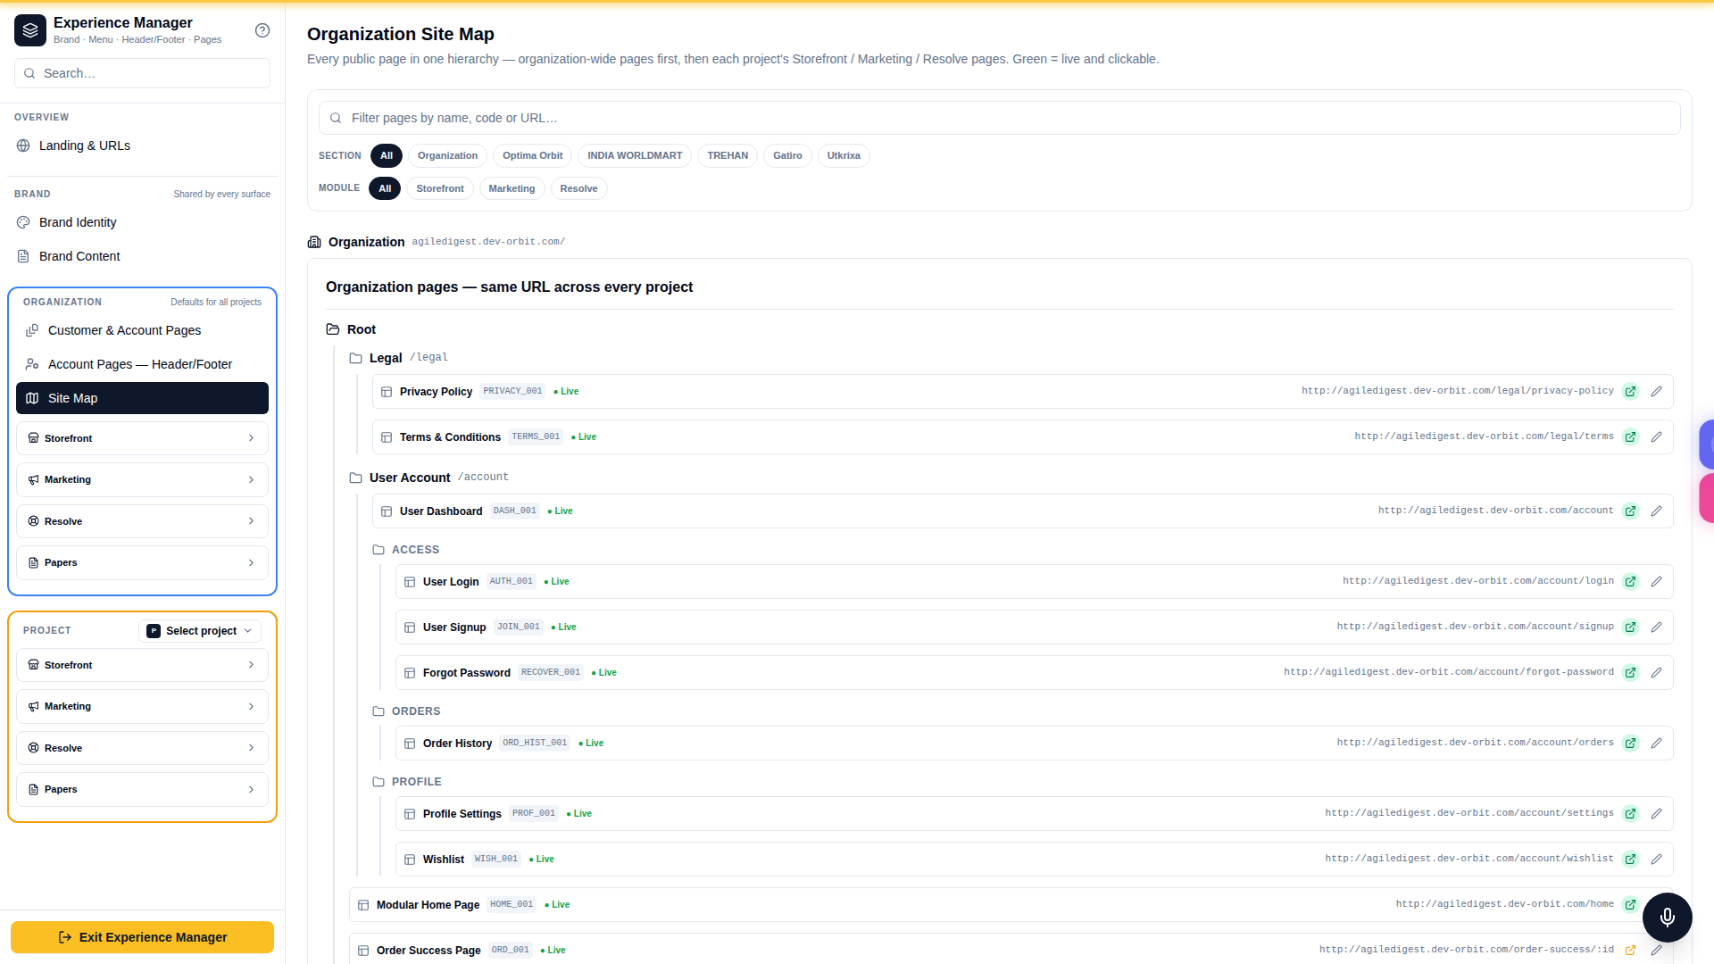Screen dimensions: 1714x964
Task: Expand Project Resolve section
Action: [142, 748]
